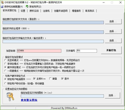The height and width of the screenshot is (110, 125).
Task: Click 选择 button for source folder
Action: pos(113,22)
